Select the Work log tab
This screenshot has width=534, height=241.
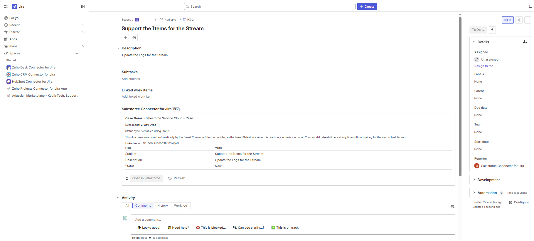point(180,206)
